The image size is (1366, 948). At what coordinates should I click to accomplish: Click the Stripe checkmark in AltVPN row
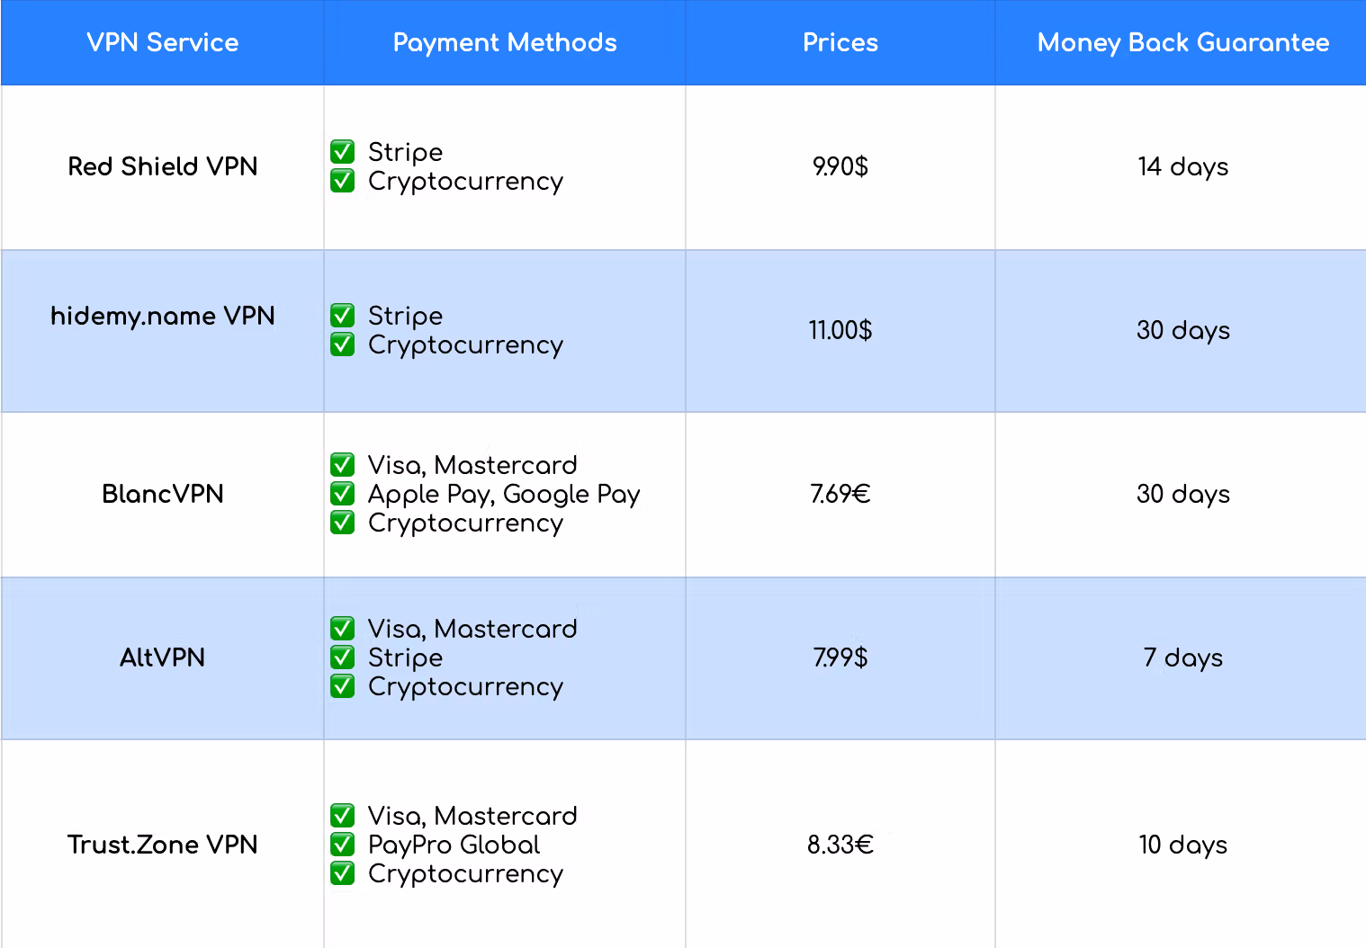(342, 657)
